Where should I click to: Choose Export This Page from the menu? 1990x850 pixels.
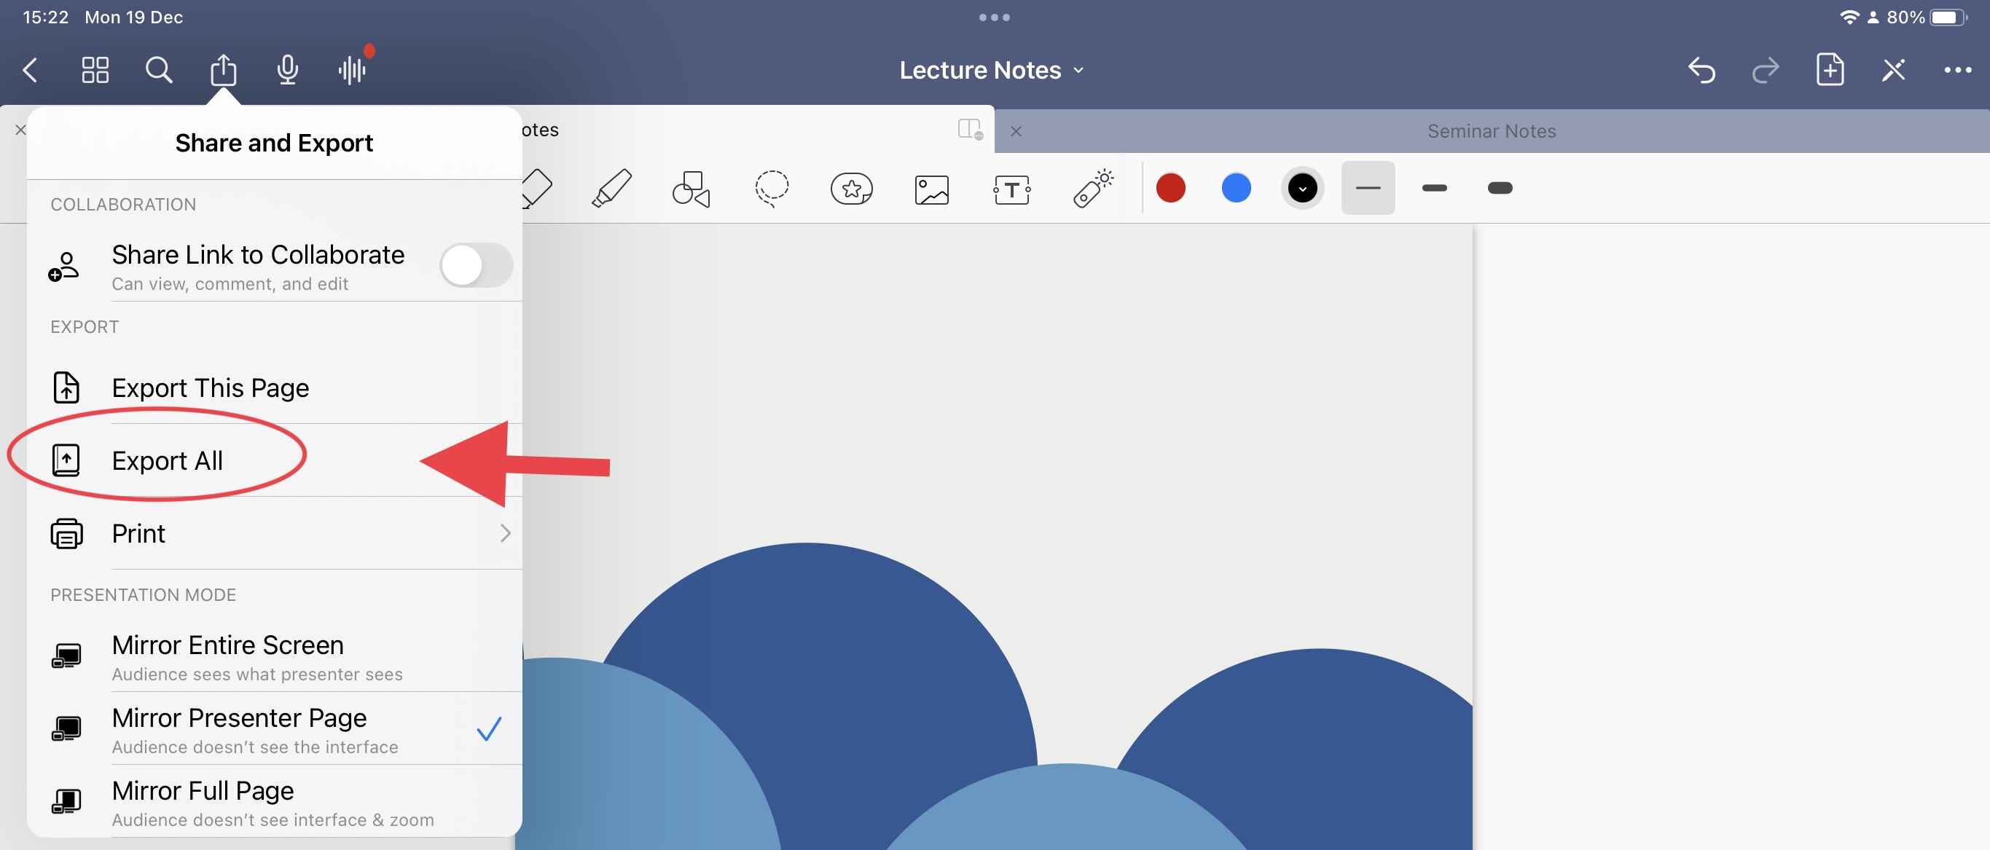click(x=210, y=387)
